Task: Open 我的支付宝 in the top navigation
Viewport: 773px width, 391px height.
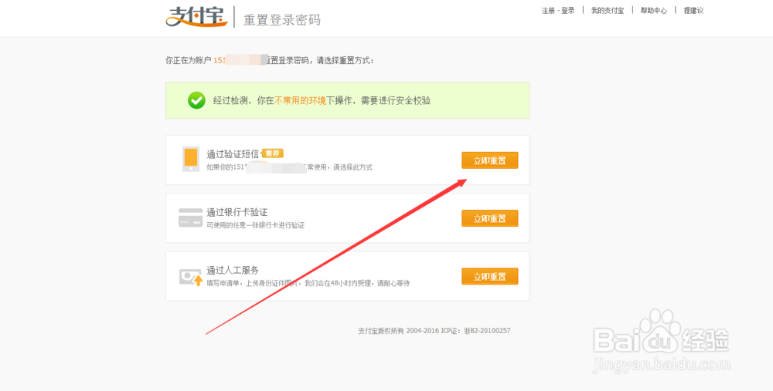Action: point(608,10)
